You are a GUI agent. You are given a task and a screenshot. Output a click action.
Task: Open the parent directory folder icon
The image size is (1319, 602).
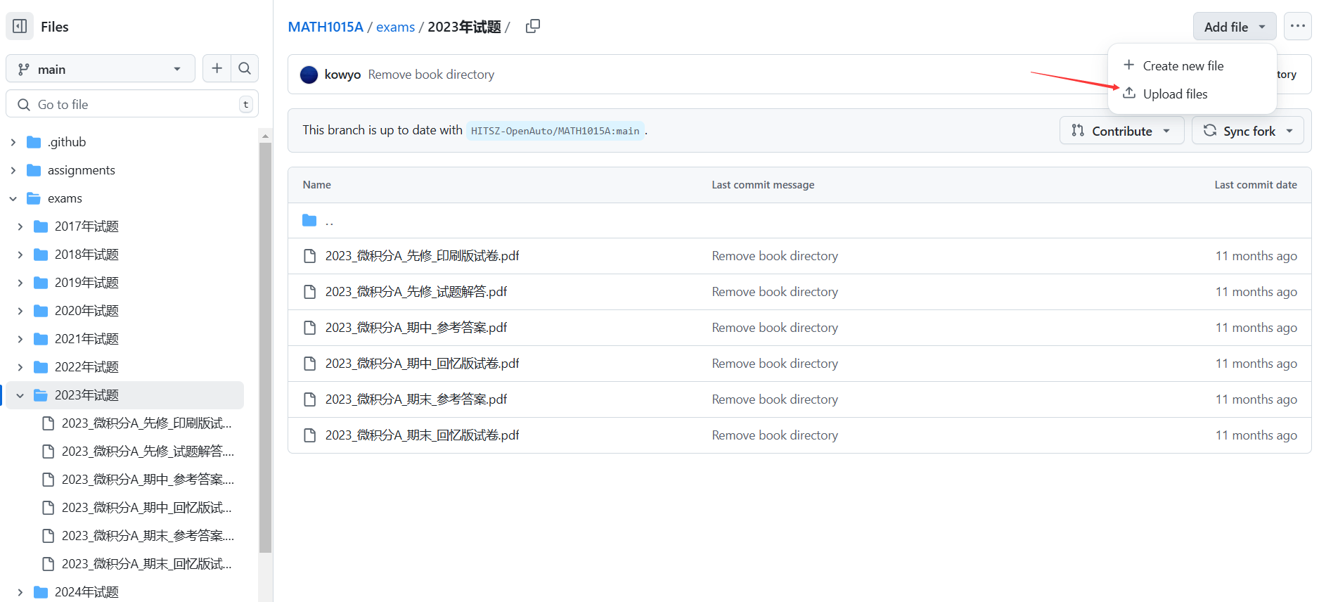309,221
